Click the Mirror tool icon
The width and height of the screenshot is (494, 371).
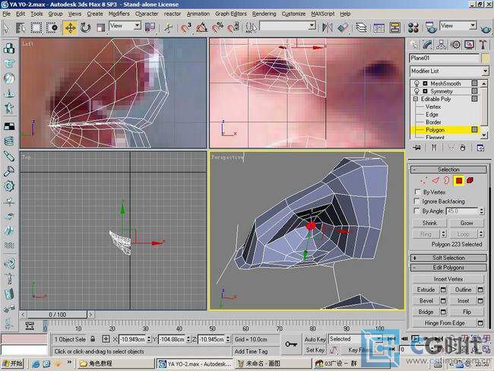tap(328, 28)
